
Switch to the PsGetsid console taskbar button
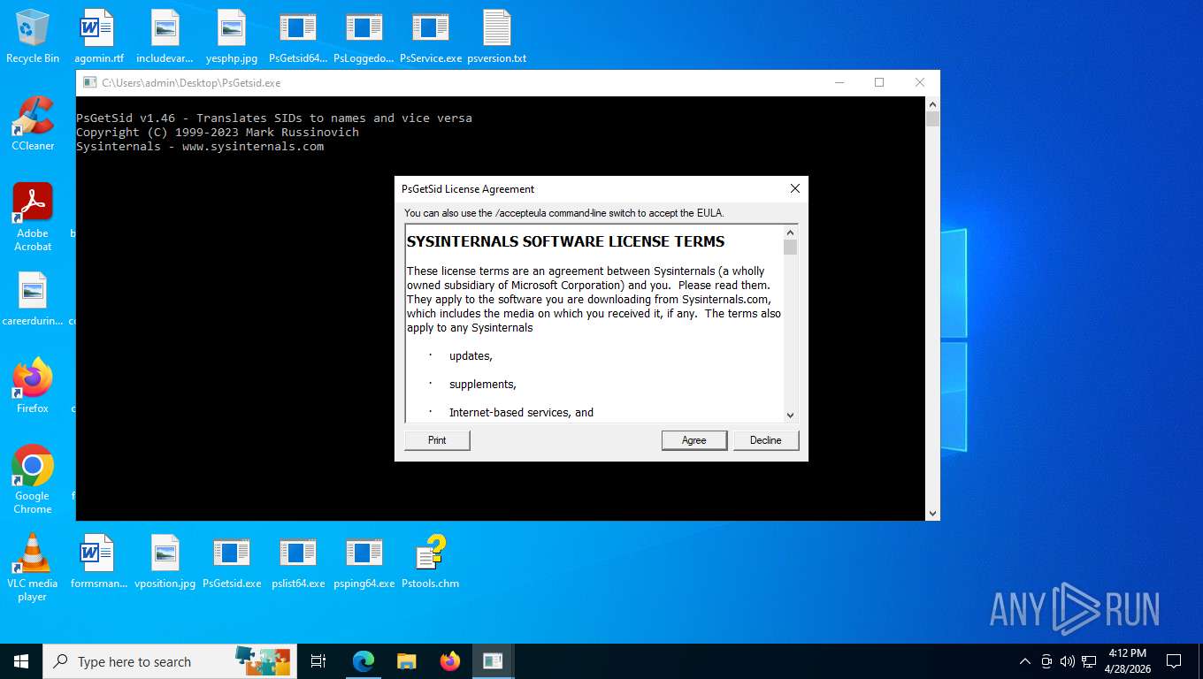point(493,661)
